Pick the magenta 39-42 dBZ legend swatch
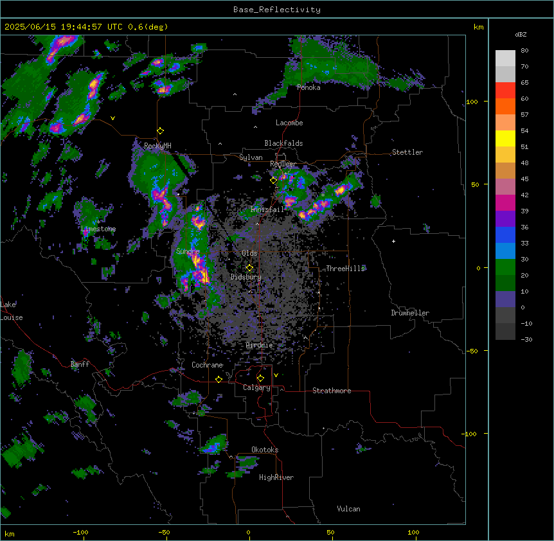 [505, 202]
